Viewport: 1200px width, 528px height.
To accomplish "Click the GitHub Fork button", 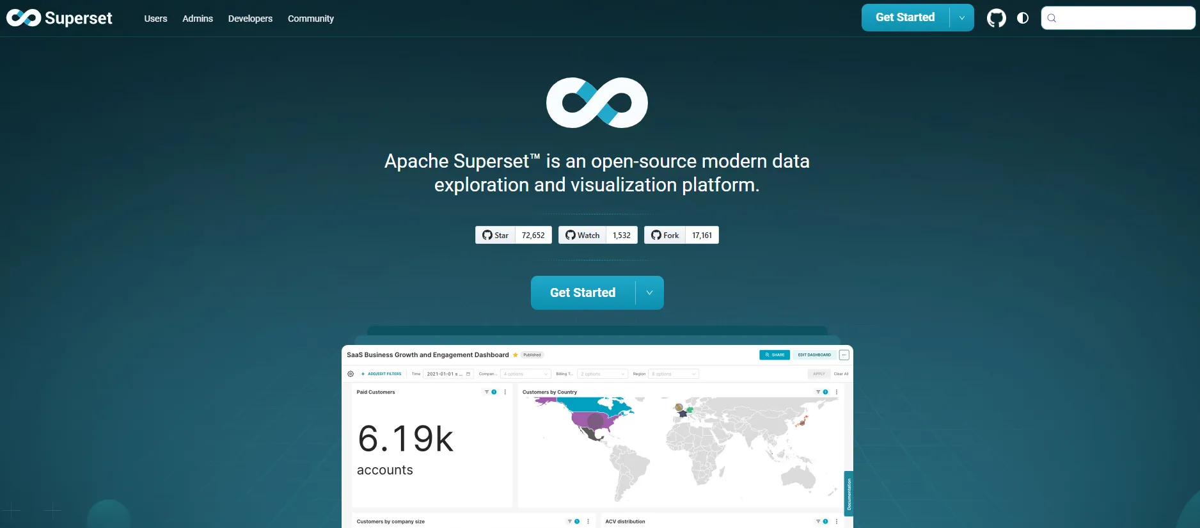I will 665,235.
